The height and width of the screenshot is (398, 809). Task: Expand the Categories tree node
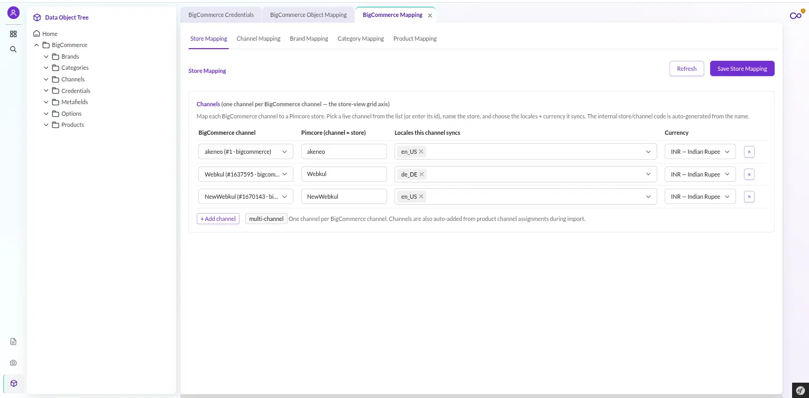click(x=46, y=68)
